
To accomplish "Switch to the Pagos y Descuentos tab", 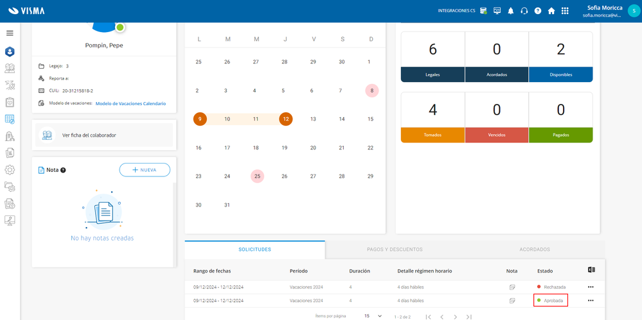I will [395, 249].
